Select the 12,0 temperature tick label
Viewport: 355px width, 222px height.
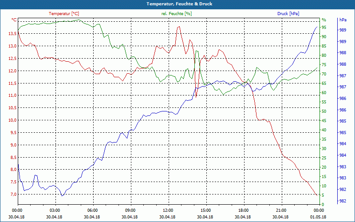13,71
